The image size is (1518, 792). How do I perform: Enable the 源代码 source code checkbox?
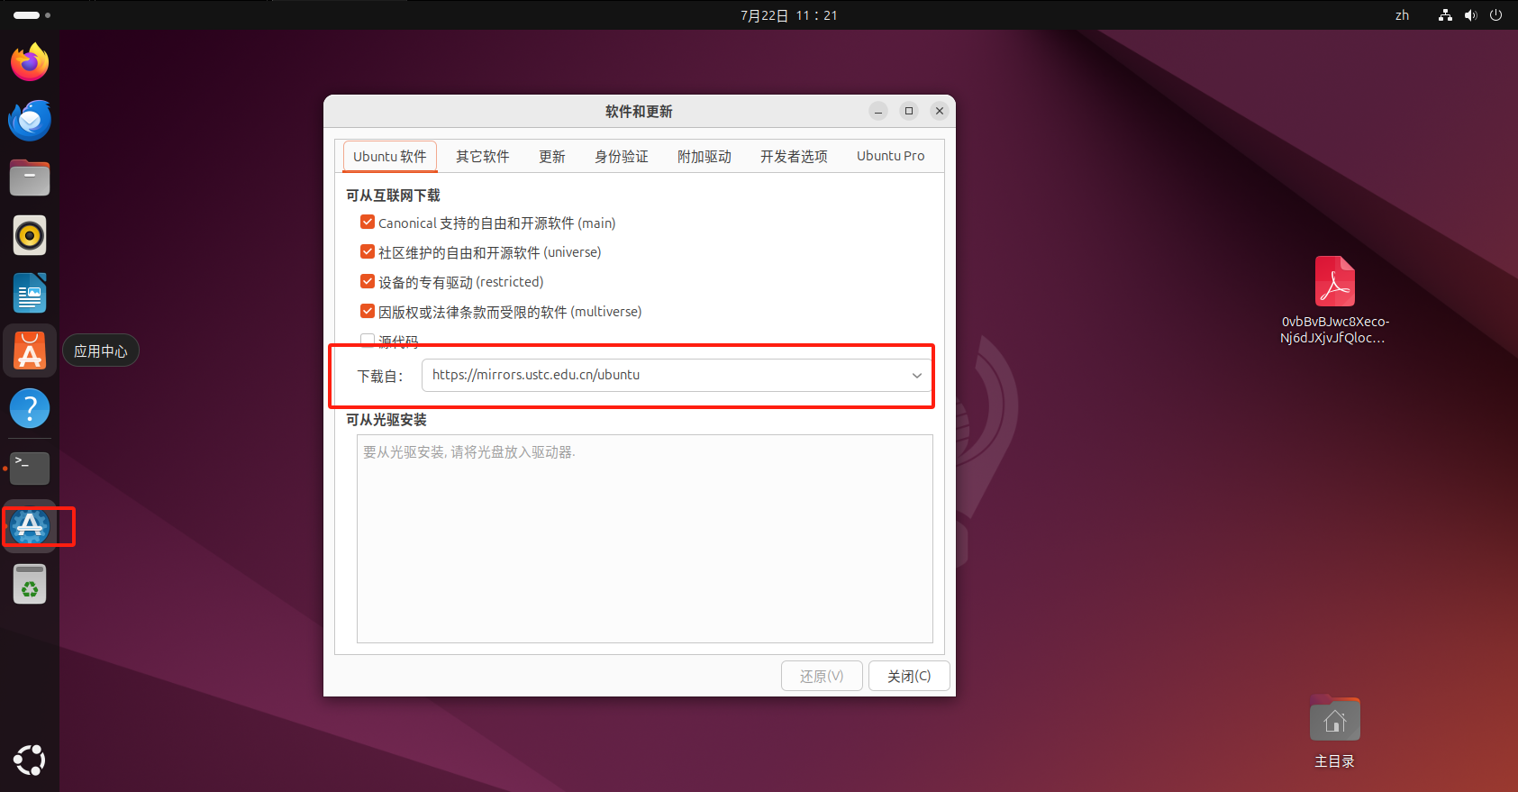tap(368, 341)
